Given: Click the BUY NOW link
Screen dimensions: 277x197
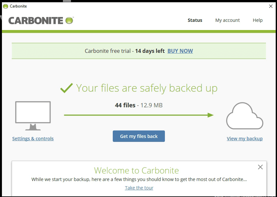Looking at the screenshot, I should click(180, 51).
